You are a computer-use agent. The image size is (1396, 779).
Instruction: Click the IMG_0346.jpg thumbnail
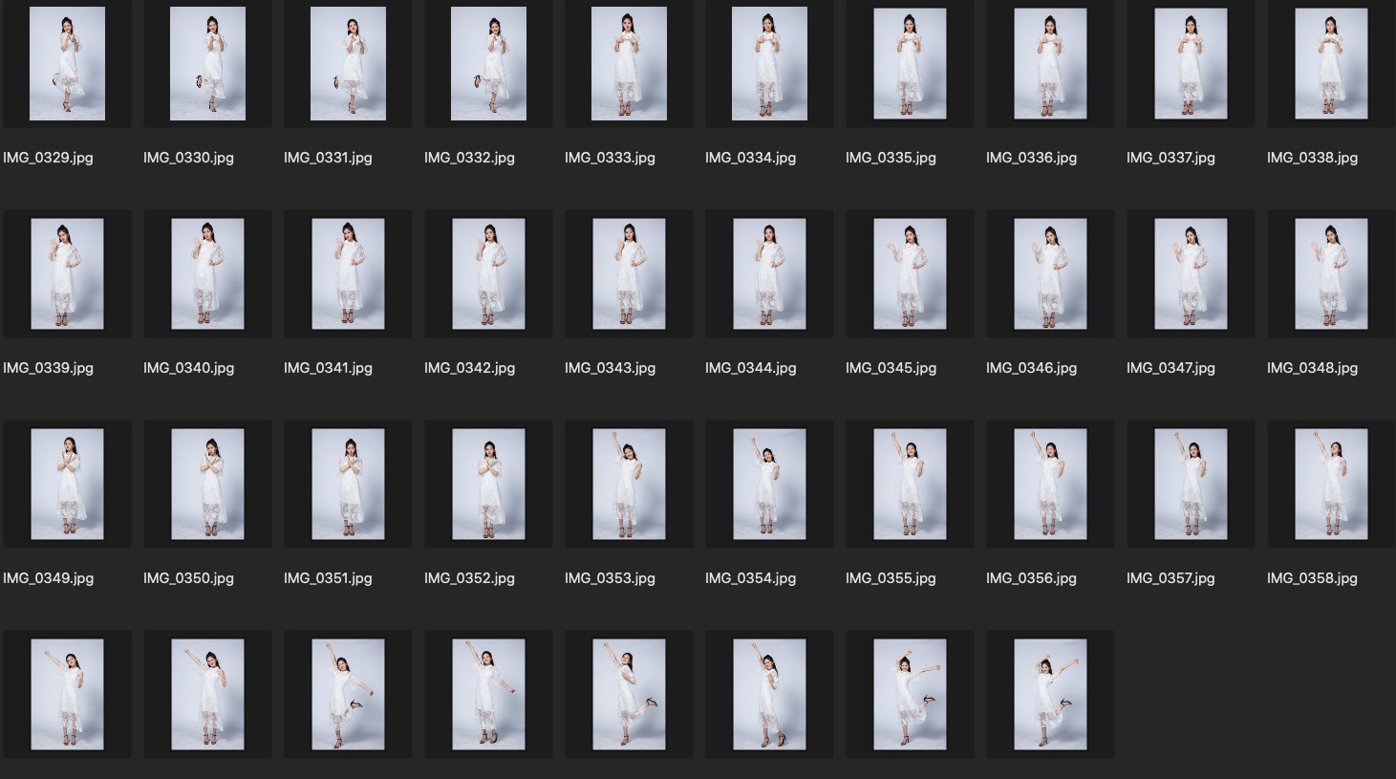(1050, 273)
